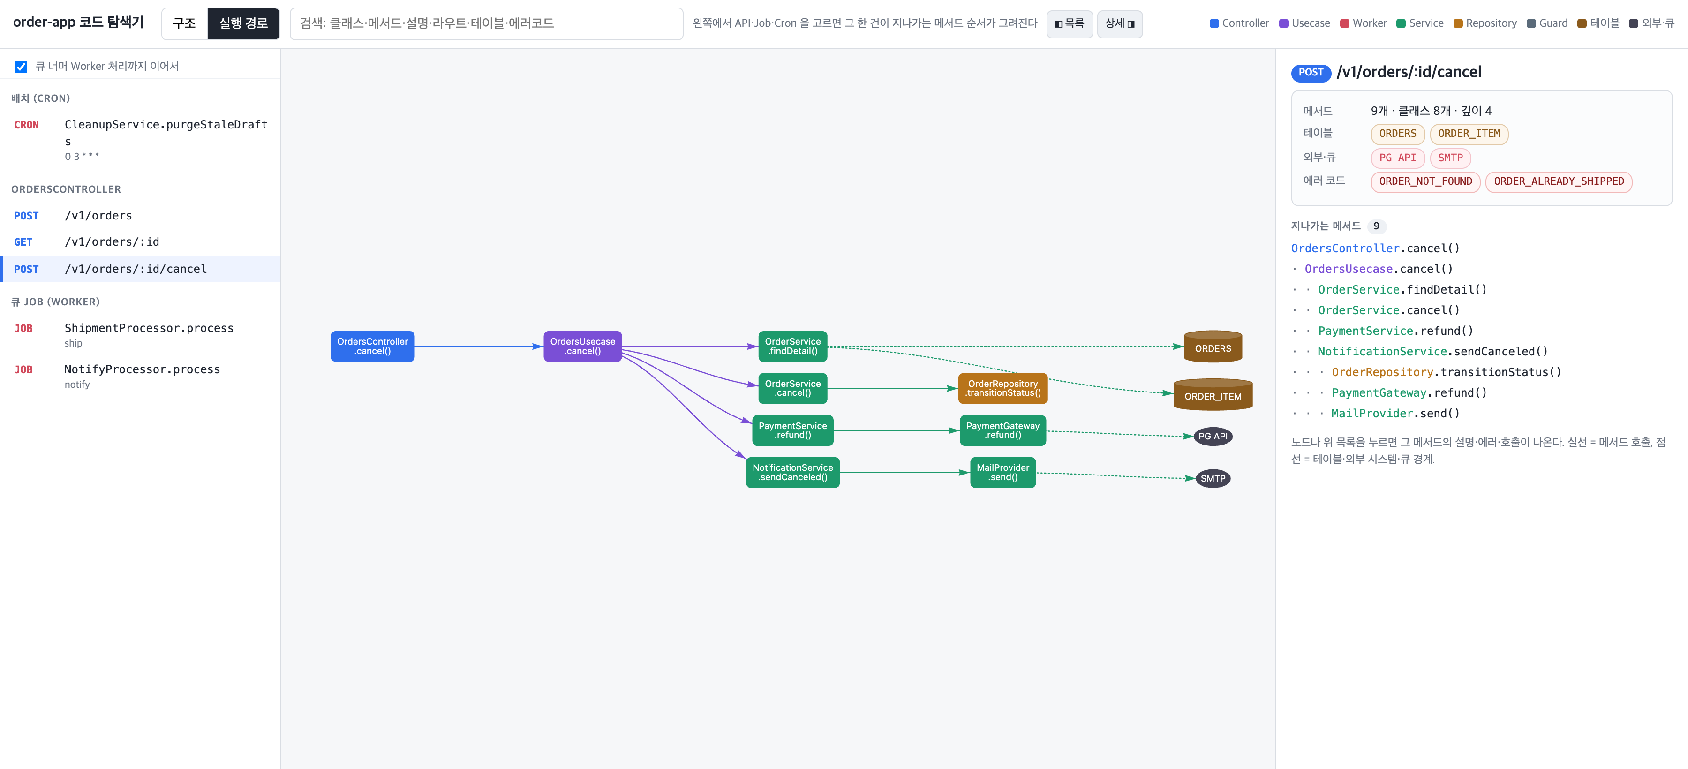Click the ORDER_NOT_FOUND error code chip
Viewport: 1688px width, 769px height.
(x=1425, y=181)
